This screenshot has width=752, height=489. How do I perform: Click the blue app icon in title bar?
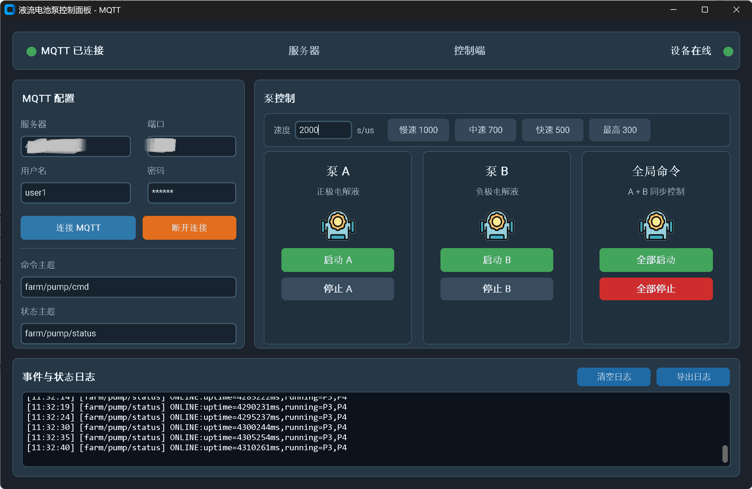click(x=10, y=10)
